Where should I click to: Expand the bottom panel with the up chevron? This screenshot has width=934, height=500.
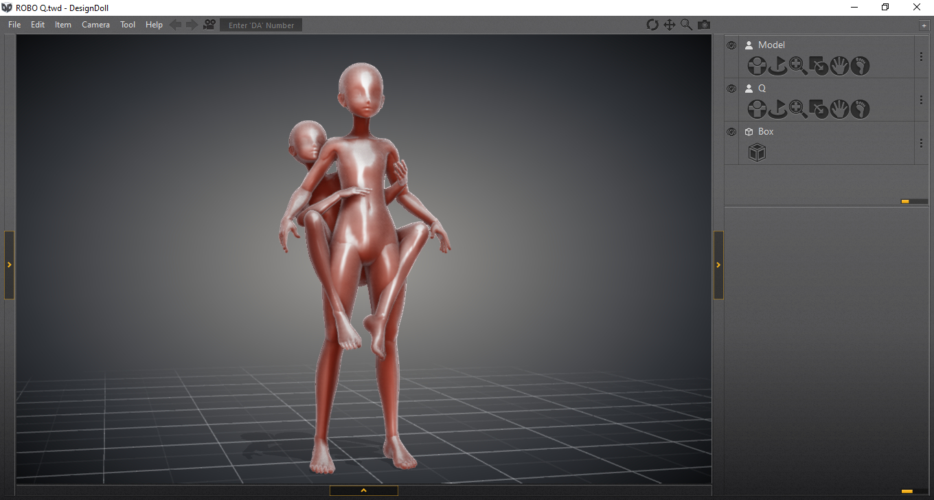tap(363, 490)
